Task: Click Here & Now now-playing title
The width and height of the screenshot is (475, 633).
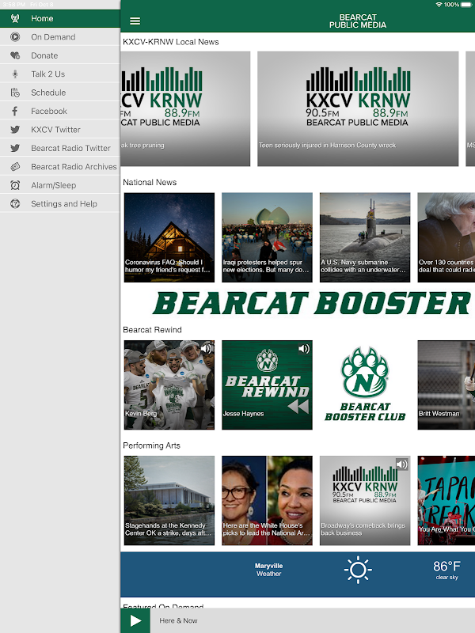Action: tap(178, 620)
